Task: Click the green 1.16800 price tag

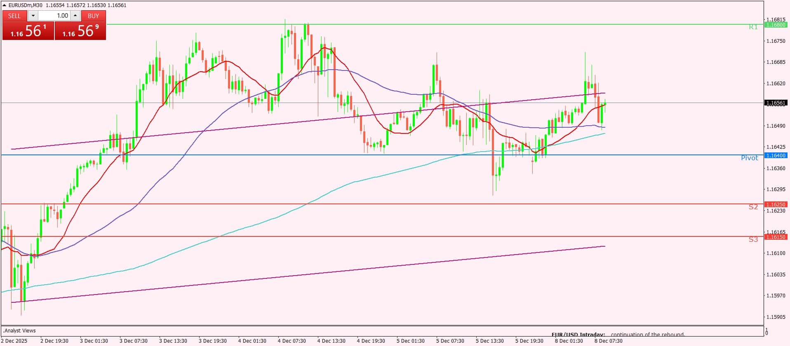Action: pos(776,25)
